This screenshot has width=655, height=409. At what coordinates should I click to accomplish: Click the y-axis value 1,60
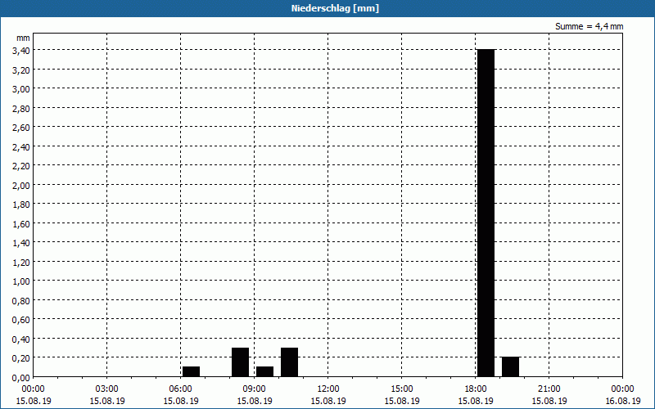21,224
